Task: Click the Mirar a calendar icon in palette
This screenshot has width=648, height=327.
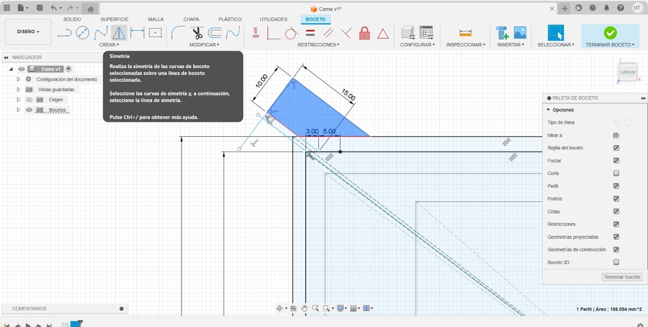Action: (616, 135)
